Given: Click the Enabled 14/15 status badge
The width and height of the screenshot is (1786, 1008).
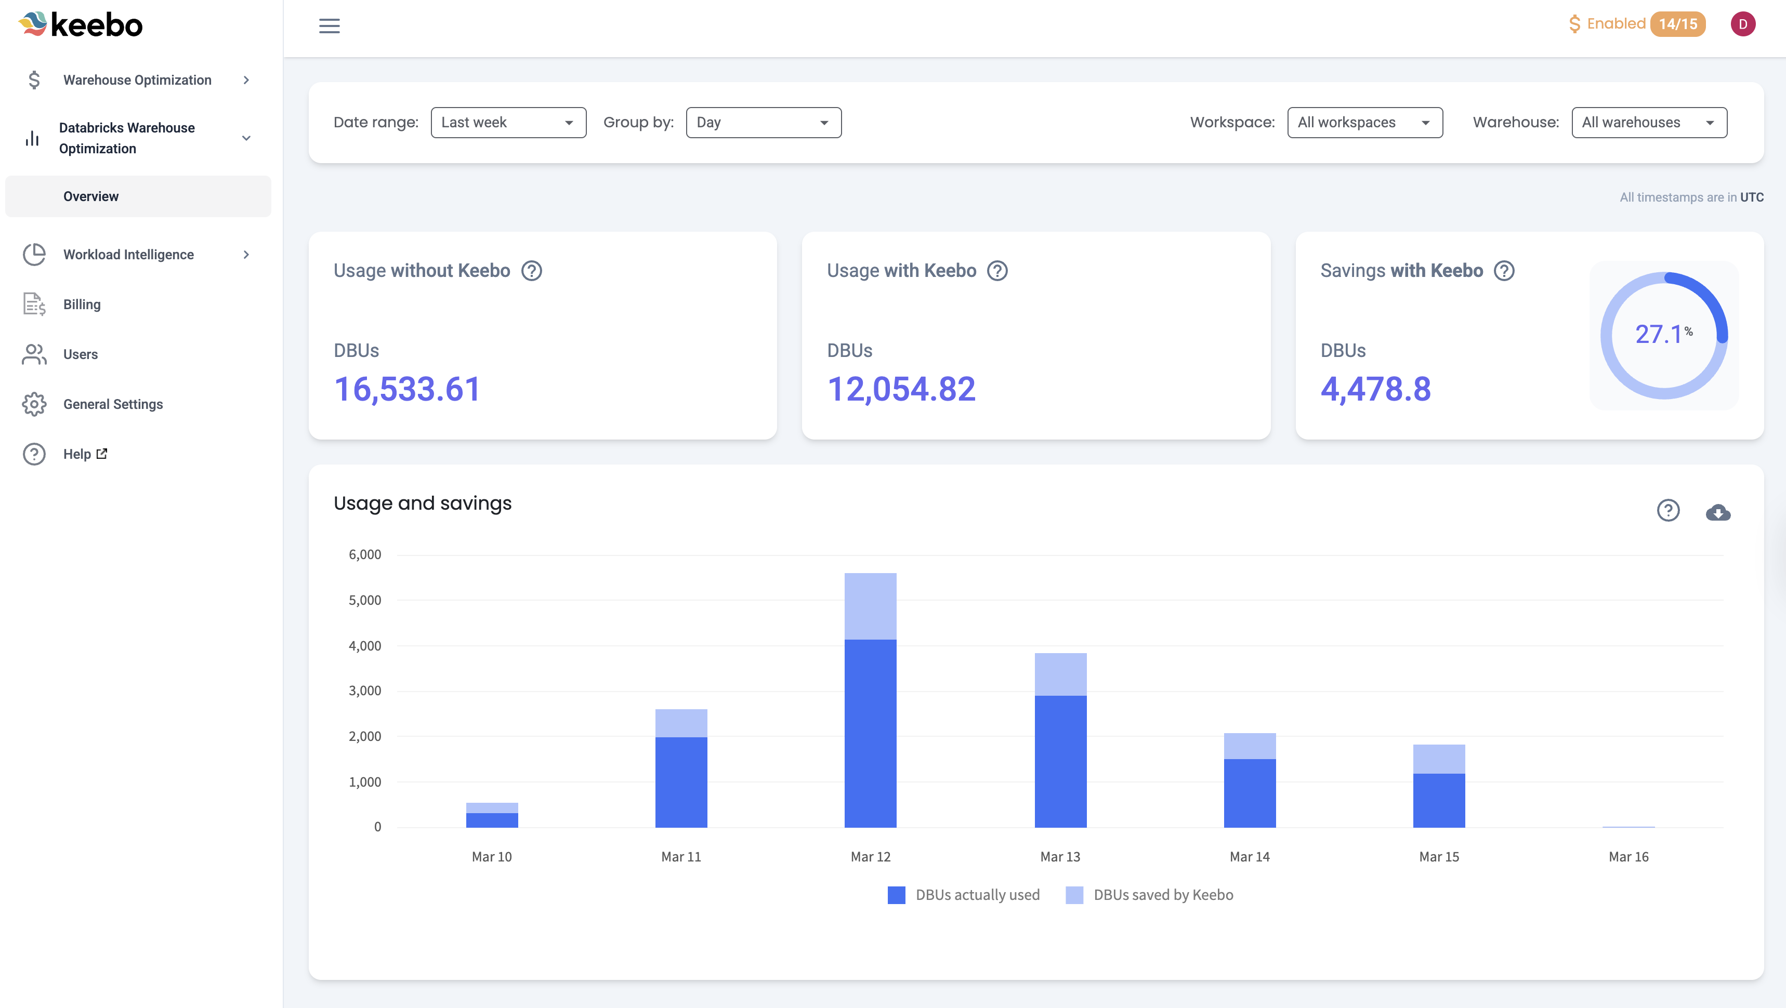Looking at the screenshot, I should [1636, 24].
